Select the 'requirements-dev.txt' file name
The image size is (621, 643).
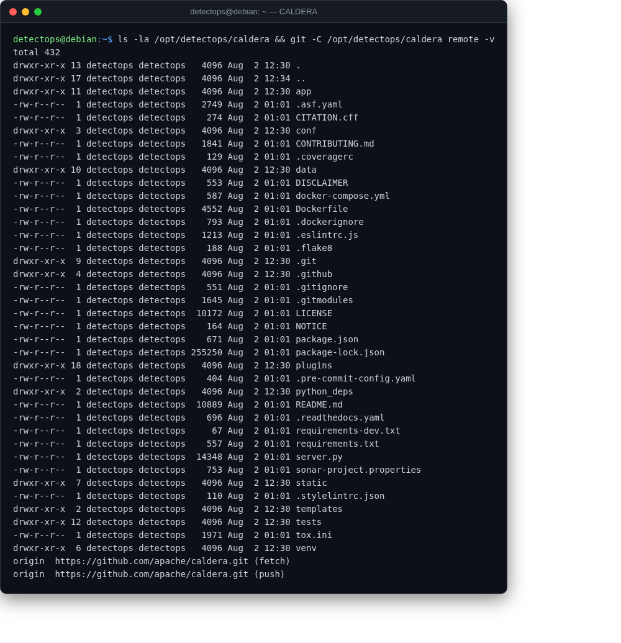348,431
